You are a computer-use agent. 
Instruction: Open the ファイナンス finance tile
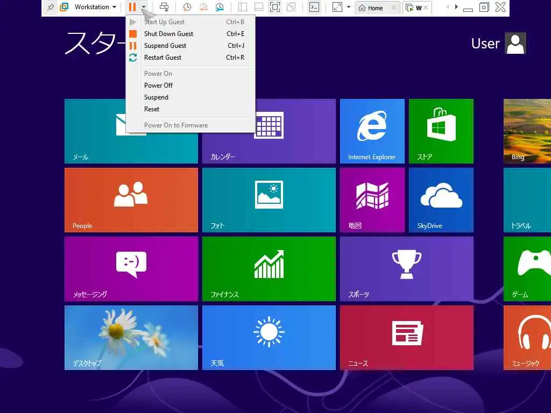[x=269, y=269]
